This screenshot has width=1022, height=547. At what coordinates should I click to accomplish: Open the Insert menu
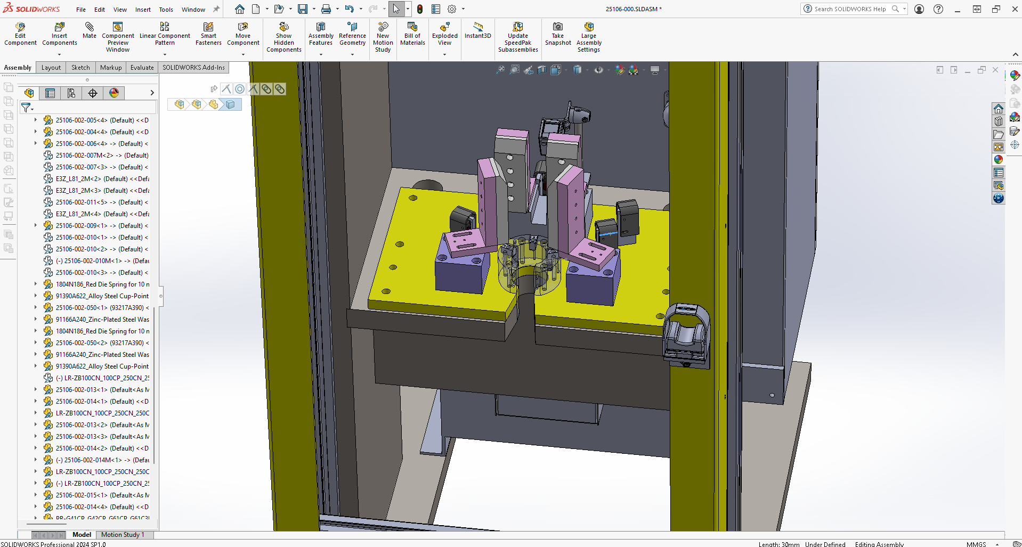(x=143, y=10)
